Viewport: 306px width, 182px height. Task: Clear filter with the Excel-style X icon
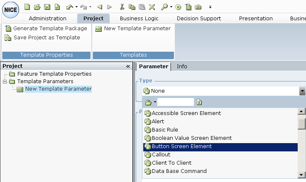point(199,102)
